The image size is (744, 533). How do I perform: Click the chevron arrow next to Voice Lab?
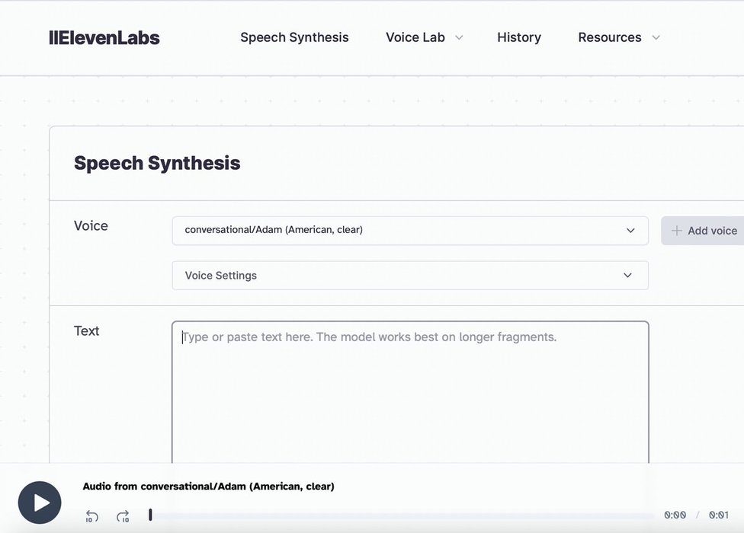tap(459, 38)
